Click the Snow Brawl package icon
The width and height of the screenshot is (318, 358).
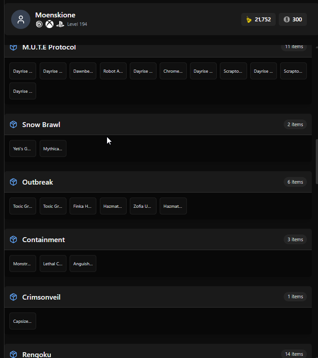click(13, 124)
